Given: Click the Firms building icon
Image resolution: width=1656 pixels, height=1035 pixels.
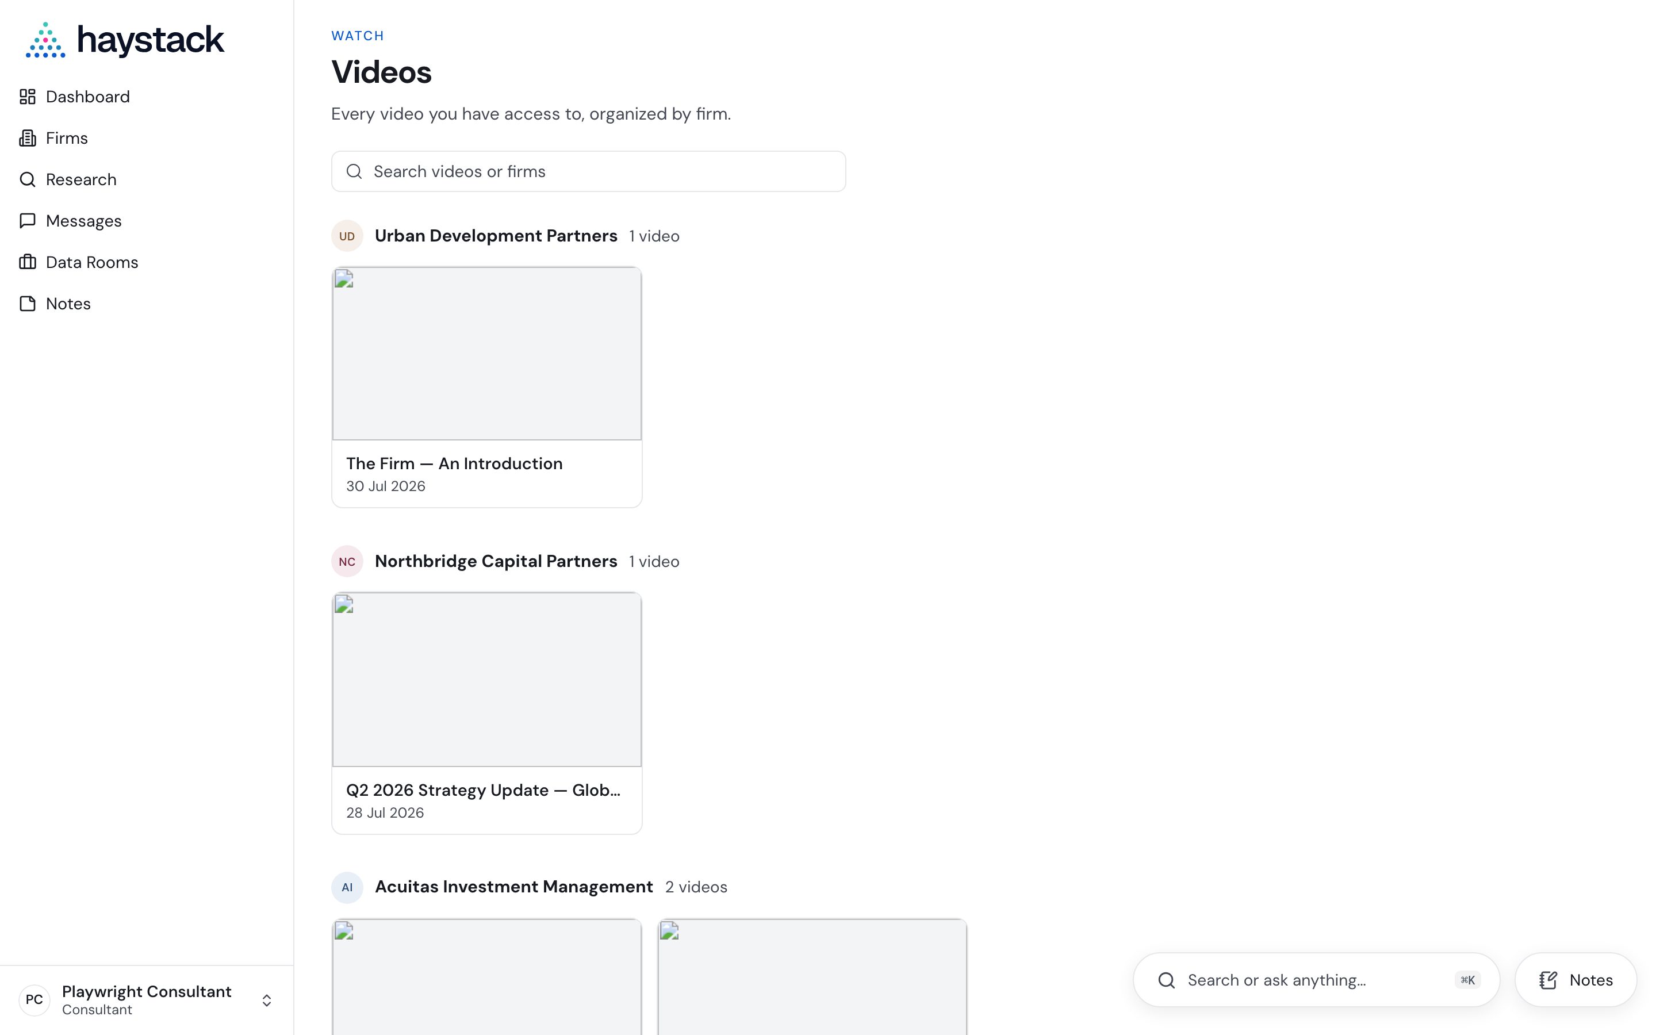Looking at the screenshot, I should coord(28,138).
